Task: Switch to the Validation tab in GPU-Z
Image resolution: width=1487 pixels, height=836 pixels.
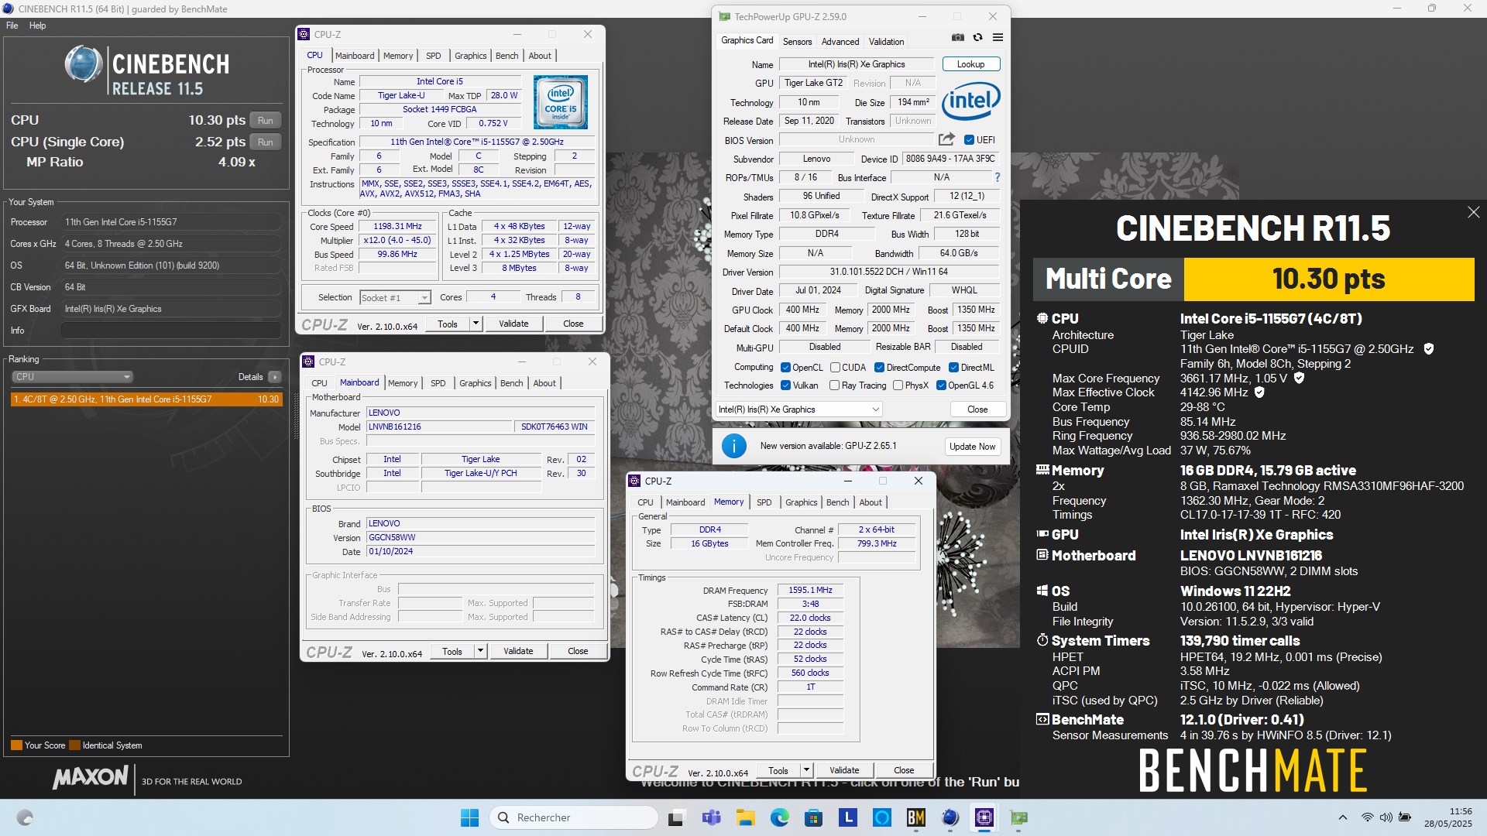Action: [886, 42]
